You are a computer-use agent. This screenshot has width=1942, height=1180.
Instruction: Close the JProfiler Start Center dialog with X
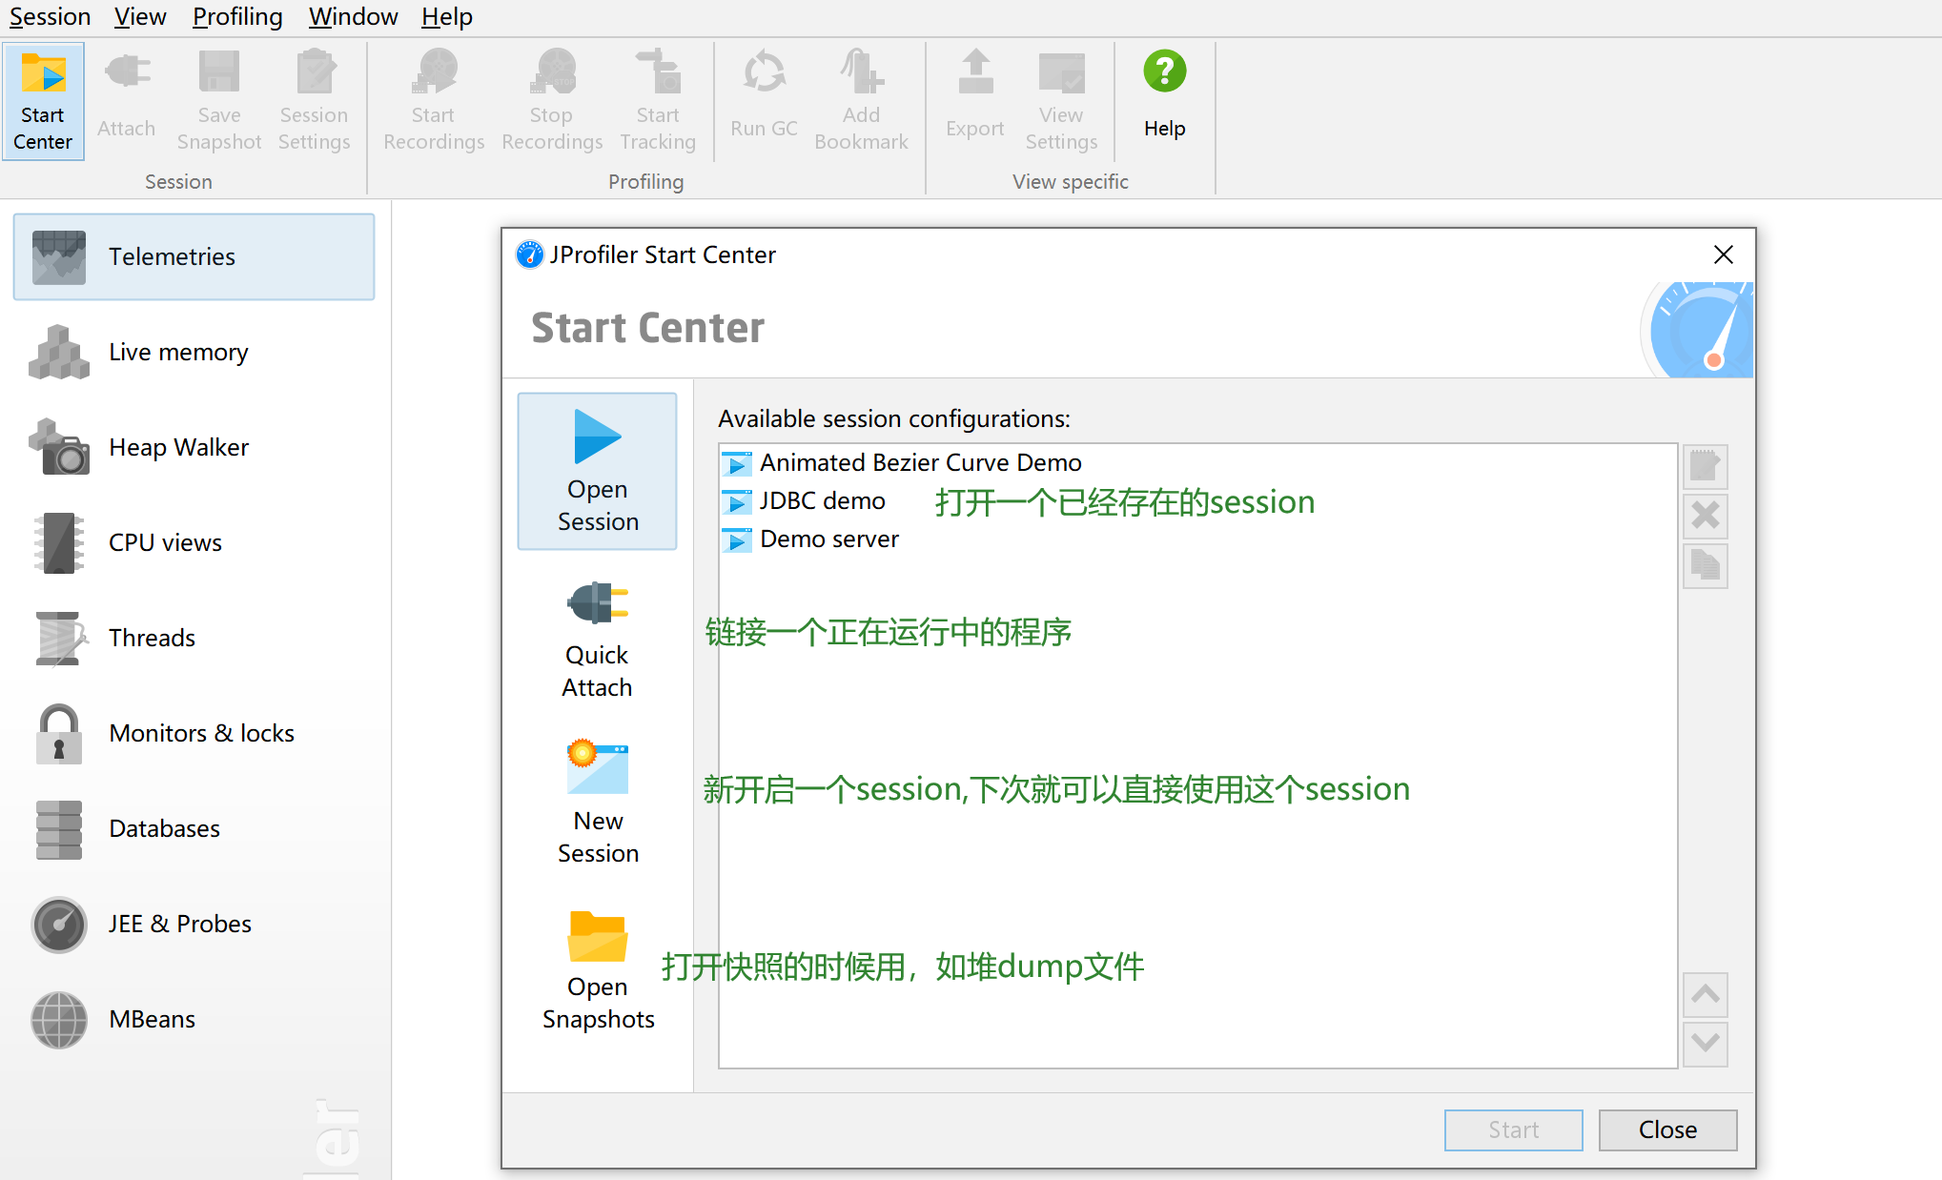tap(1723, 254)
